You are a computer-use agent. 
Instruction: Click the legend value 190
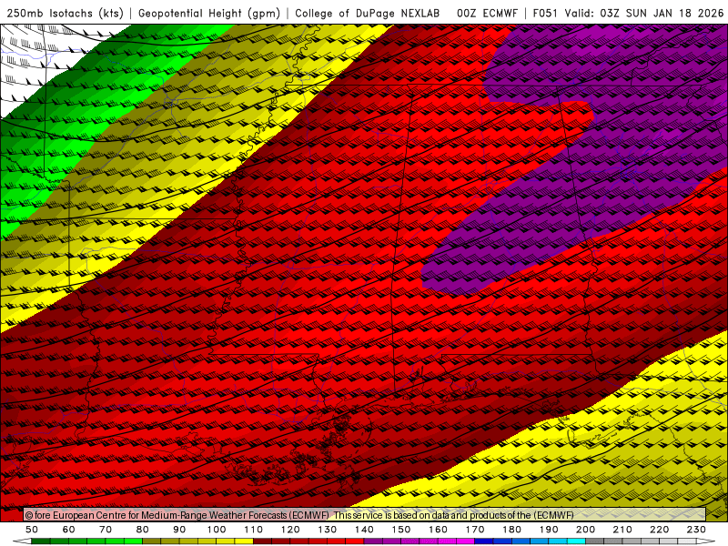tap(549, 530)
